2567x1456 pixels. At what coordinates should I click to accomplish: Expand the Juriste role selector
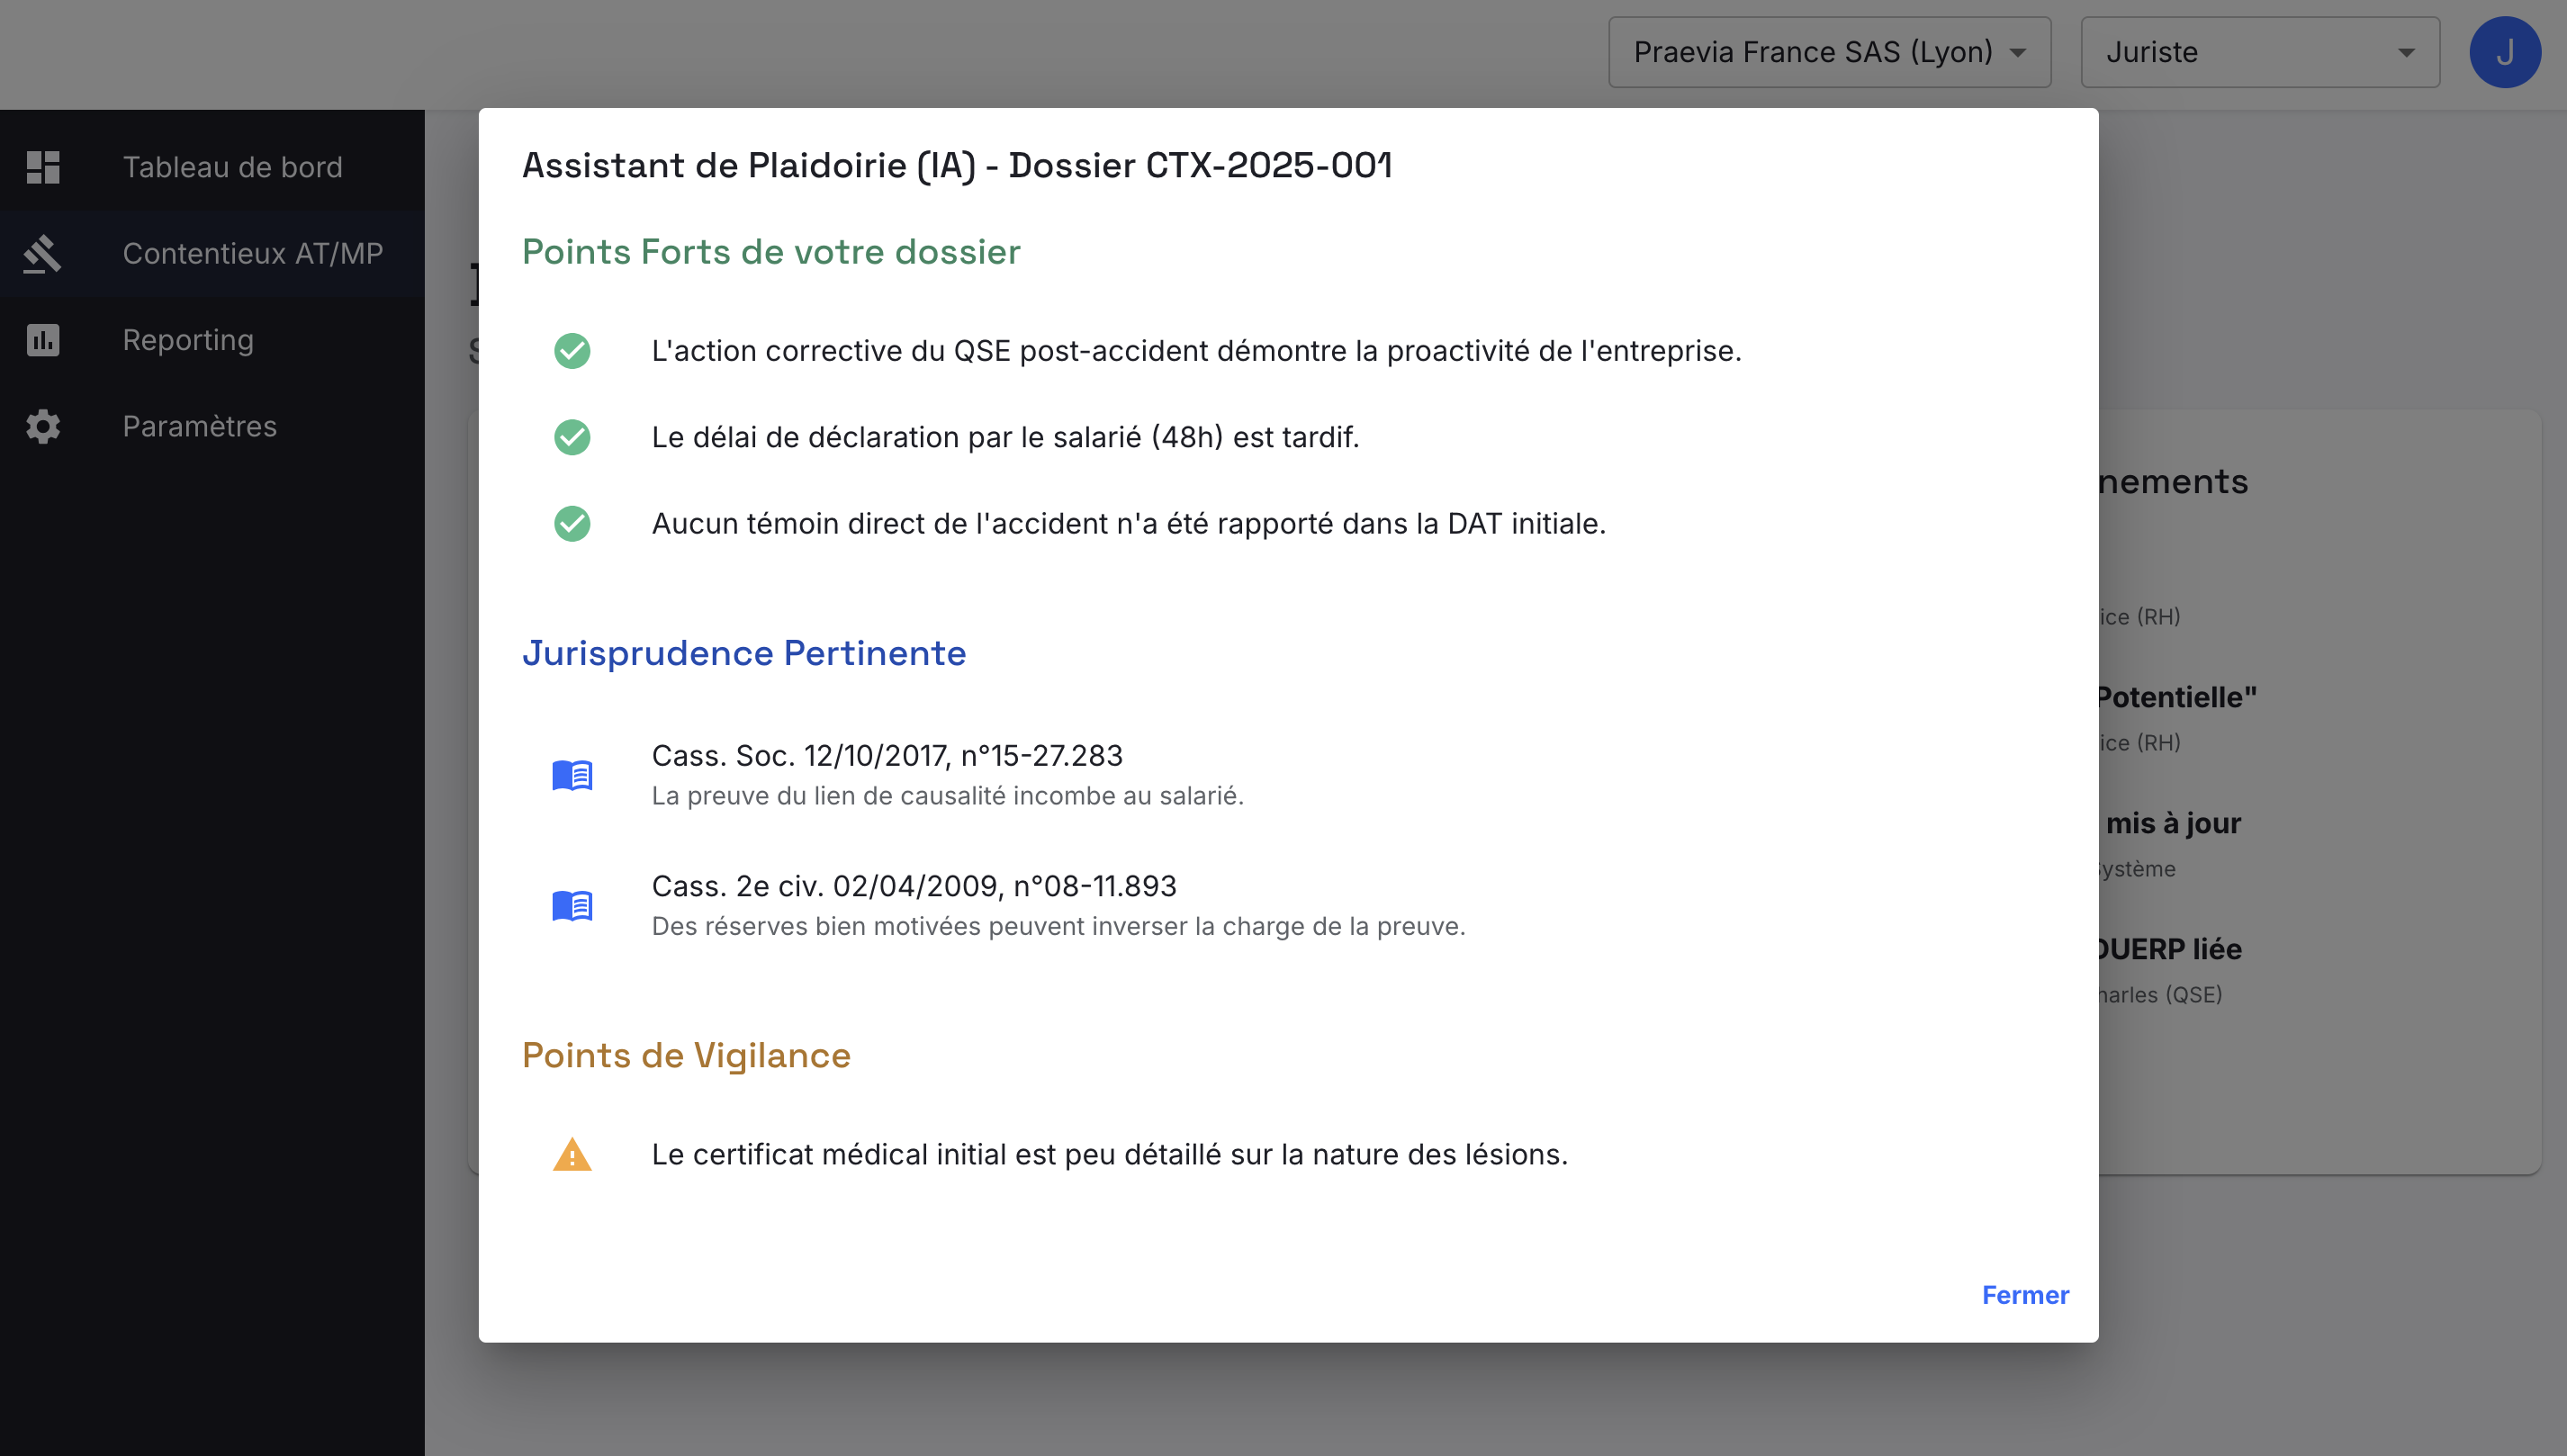tap(2259, 52)
